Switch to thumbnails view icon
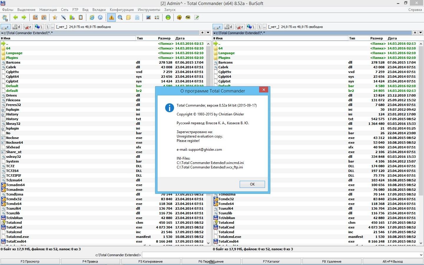The width and height of the screenshot is (424, 265). click(157, 17)
